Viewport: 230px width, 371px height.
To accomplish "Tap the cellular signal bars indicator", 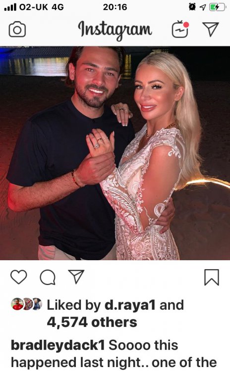I will coord(10,7).
